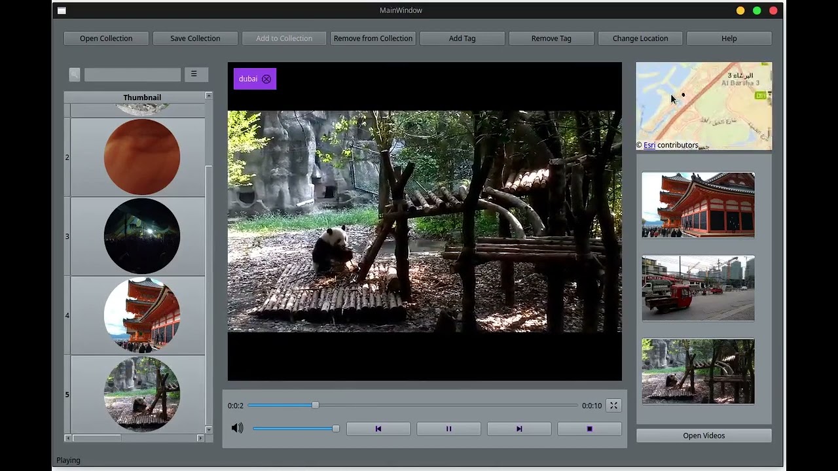Follow the Esri link on the map
This screenshot has height=471, width=838.
[649, 145]
